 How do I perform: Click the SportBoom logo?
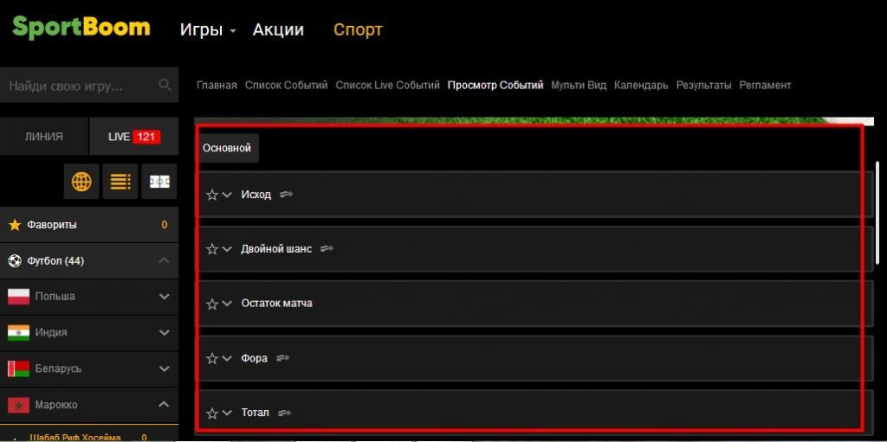click(81, 27)
